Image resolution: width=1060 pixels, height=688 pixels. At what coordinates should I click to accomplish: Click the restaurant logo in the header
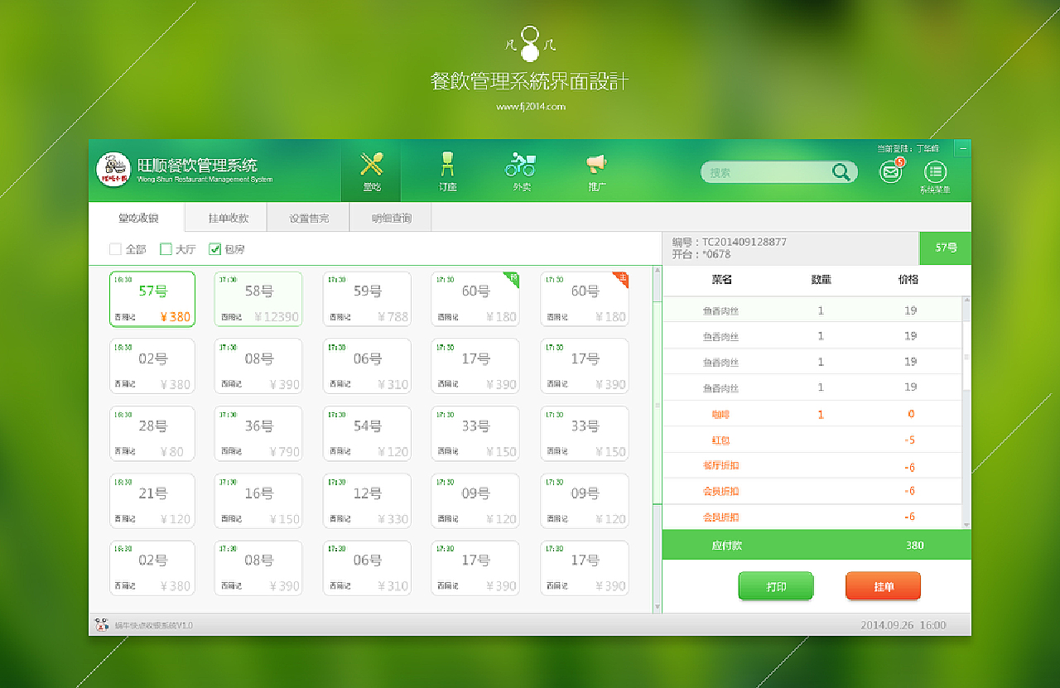113,170
